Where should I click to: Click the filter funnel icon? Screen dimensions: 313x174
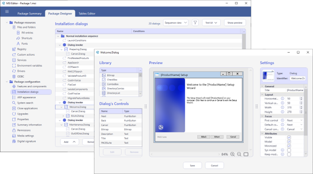coord(195,23)
